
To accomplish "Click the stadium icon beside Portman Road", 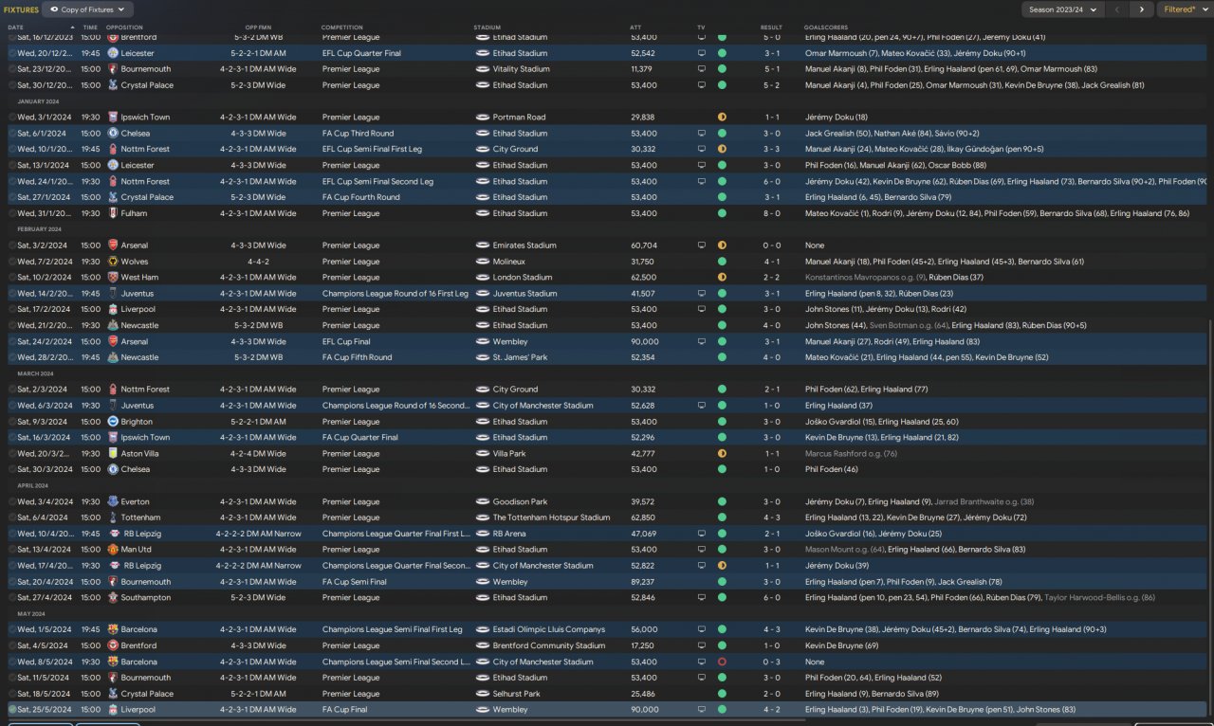I will click(x=482, y=118).
